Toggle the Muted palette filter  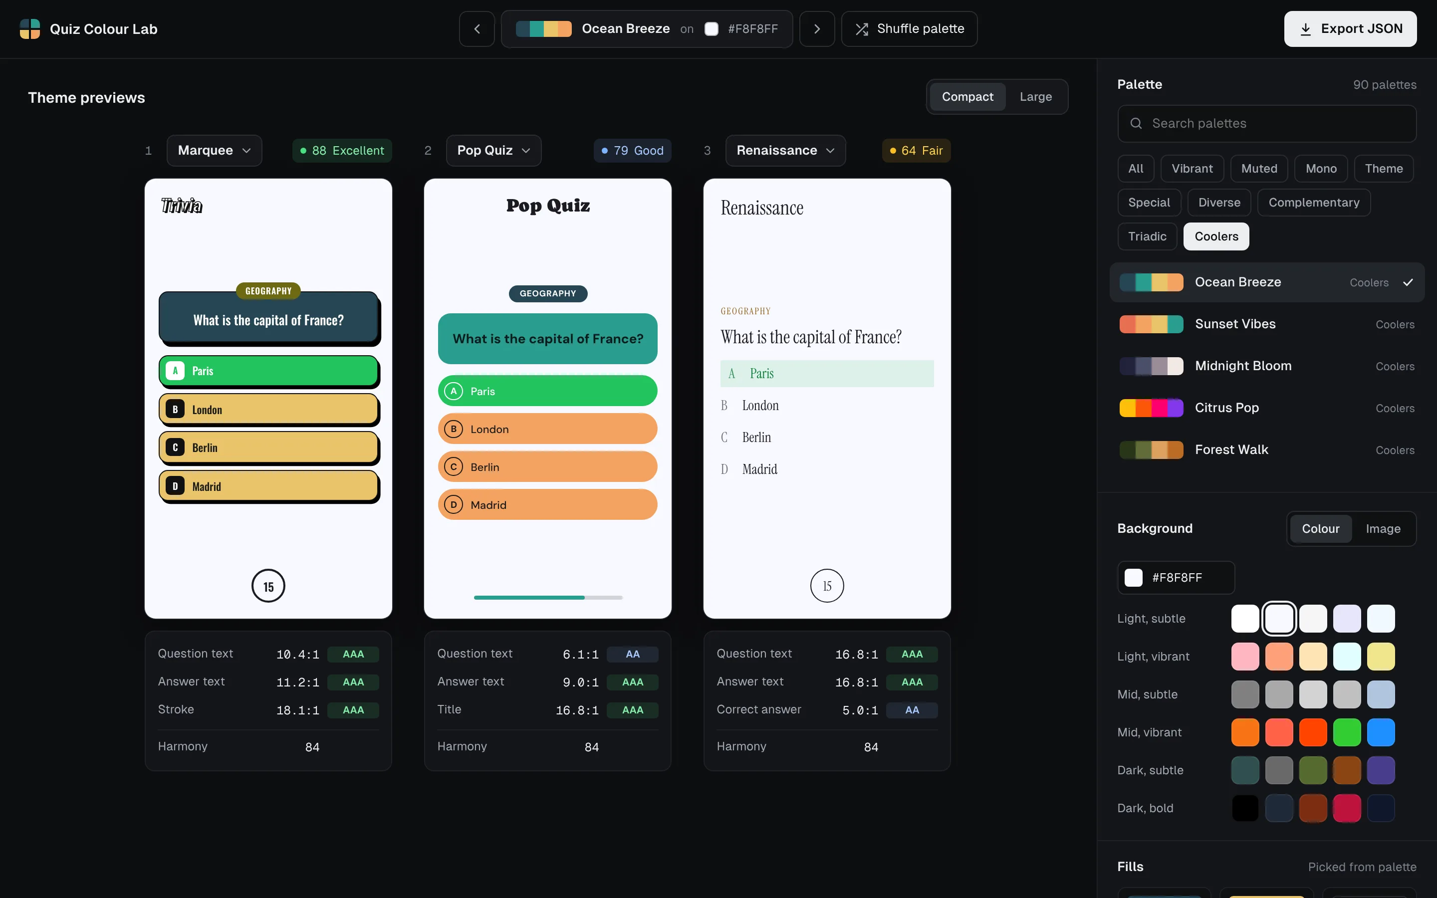(x=1259, y=169)
